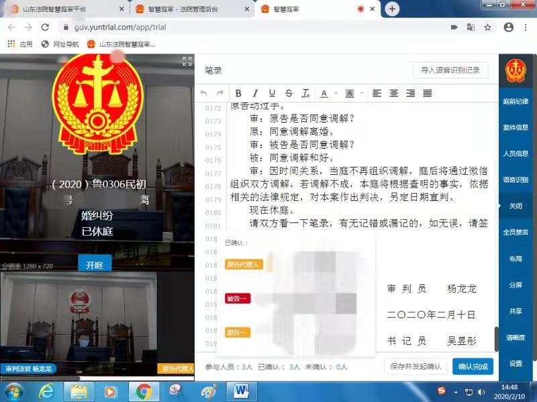The width and height of the screenshot is (537, 402).
Task: Toggle bold formatting in the transcript toolbar
Action: (x=238, y=93)
